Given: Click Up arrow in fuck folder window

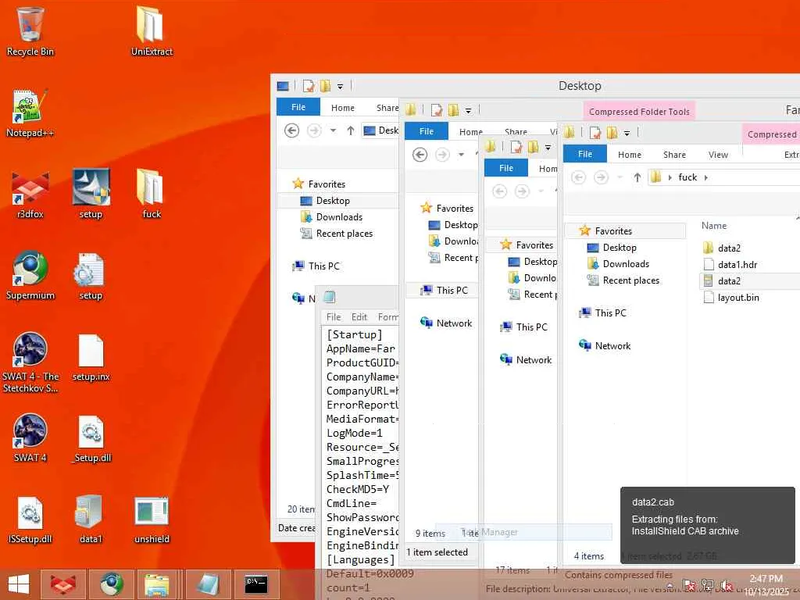Looking at the screenshot, I should pos(637,177).
